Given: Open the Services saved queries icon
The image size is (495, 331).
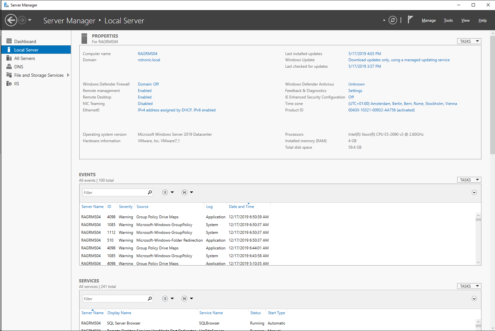Looking at the screenshot, I should (184, 299).
